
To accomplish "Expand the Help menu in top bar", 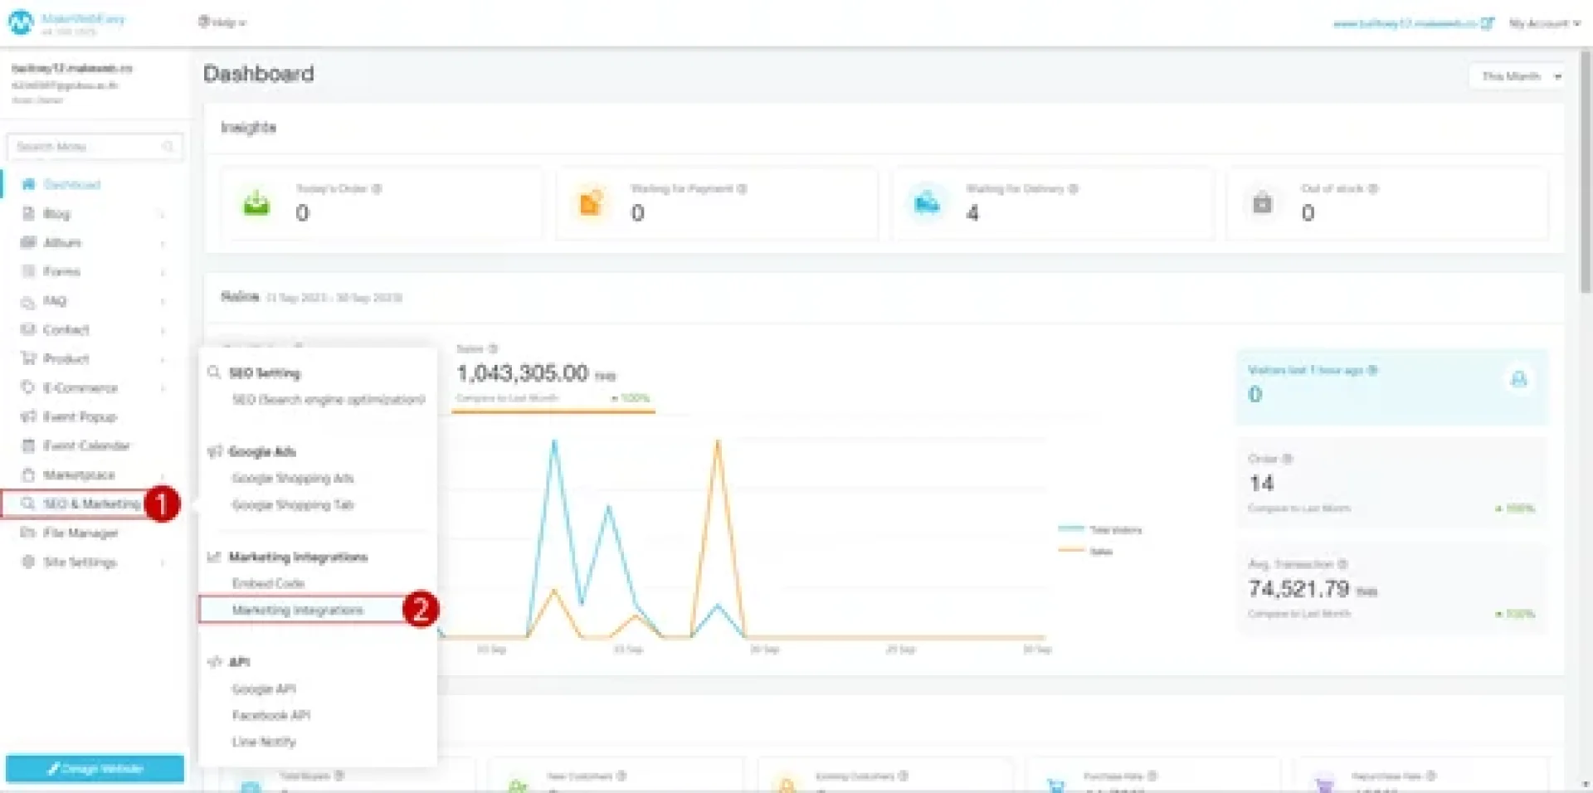I will (x=222, y=22).
